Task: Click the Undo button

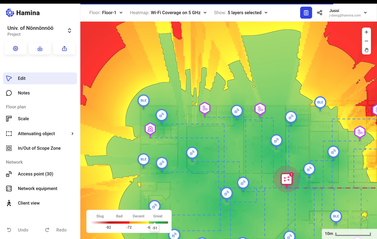Action: [x=18, y=230]
